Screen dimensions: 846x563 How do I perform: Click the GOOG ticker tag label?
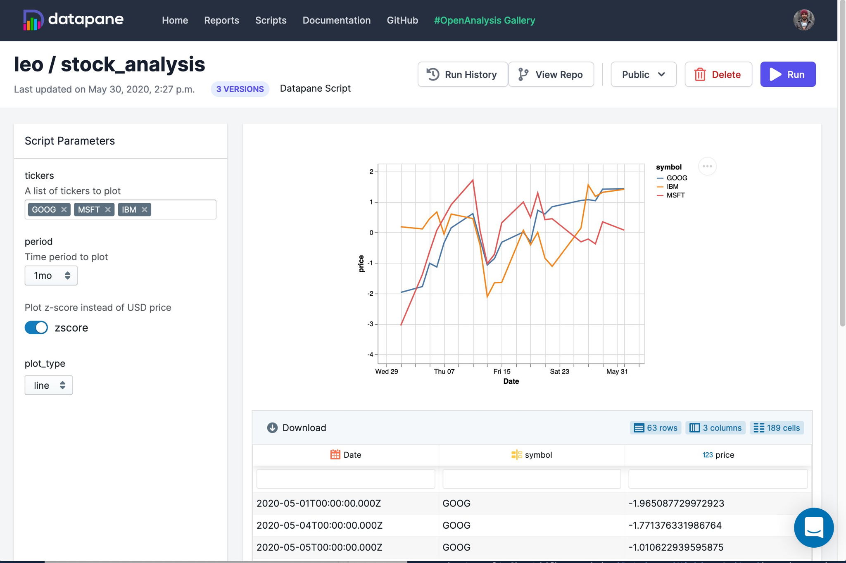[44, 209]
